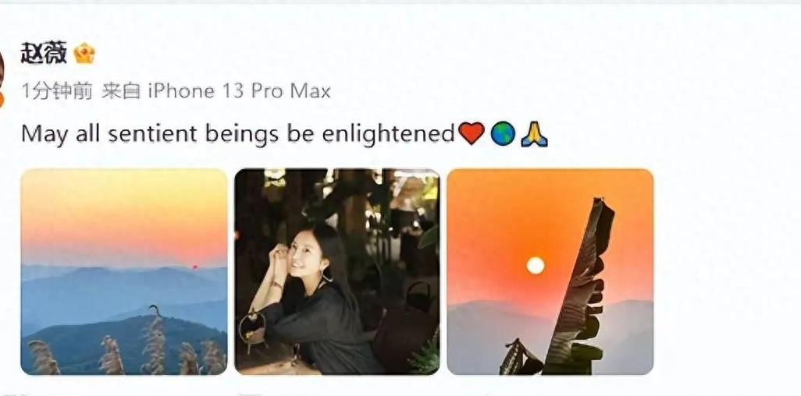This screenshot has width=801, height=396.
Task: Click the iPhone 13 Pro Max source link
Action: click(x=239, y=91)
